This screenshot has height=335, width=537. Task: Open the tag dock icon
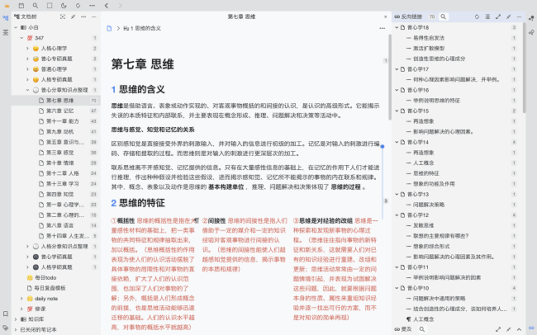point(6,328)
